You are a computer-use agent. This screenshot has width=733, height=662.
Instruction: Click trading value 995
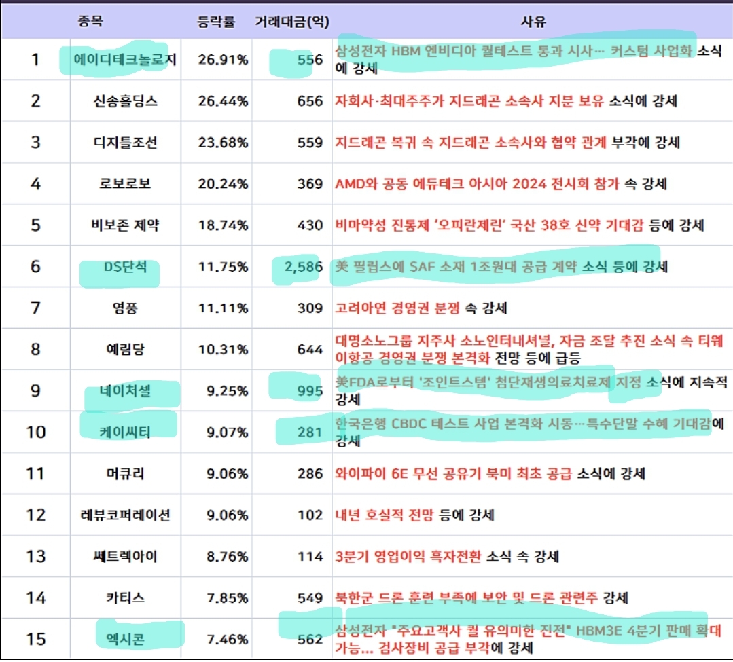coord(310,391)
